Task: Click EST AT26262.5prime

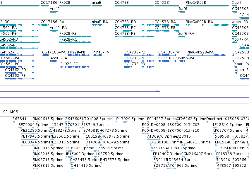Action: point(191,119)
